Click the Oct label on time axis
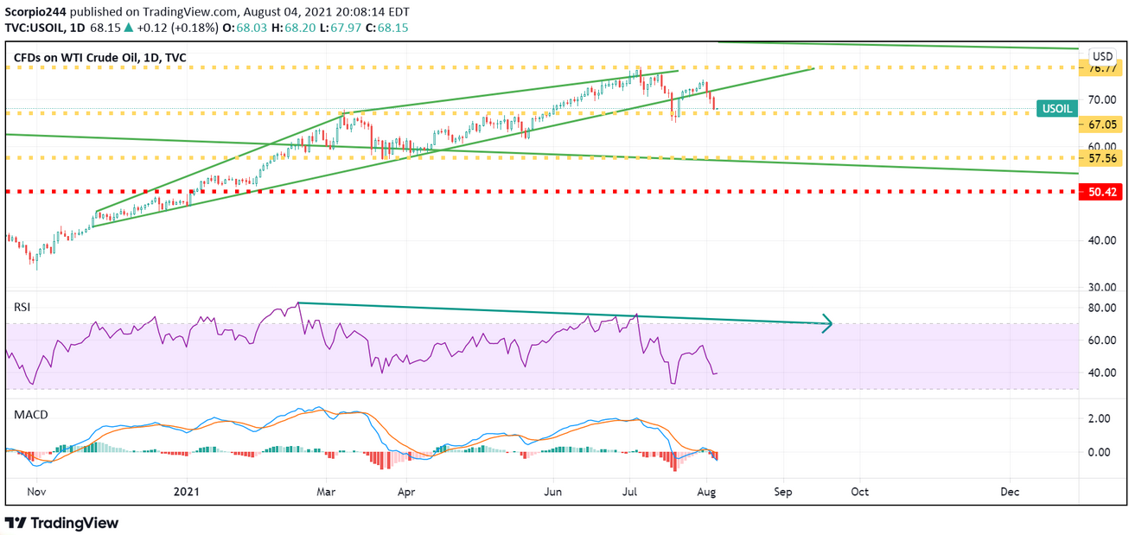This screenshot has height=535, width=1129. click(860, 492)
